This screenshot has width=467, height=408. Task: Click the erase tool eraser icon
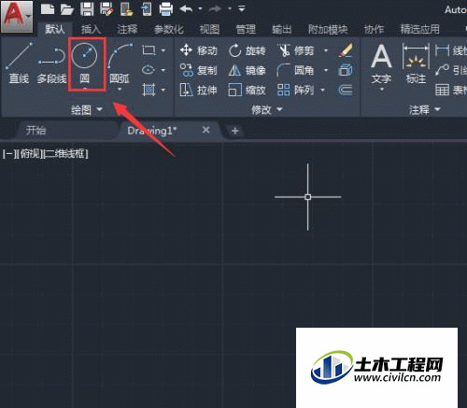click(x=346, y=50)
